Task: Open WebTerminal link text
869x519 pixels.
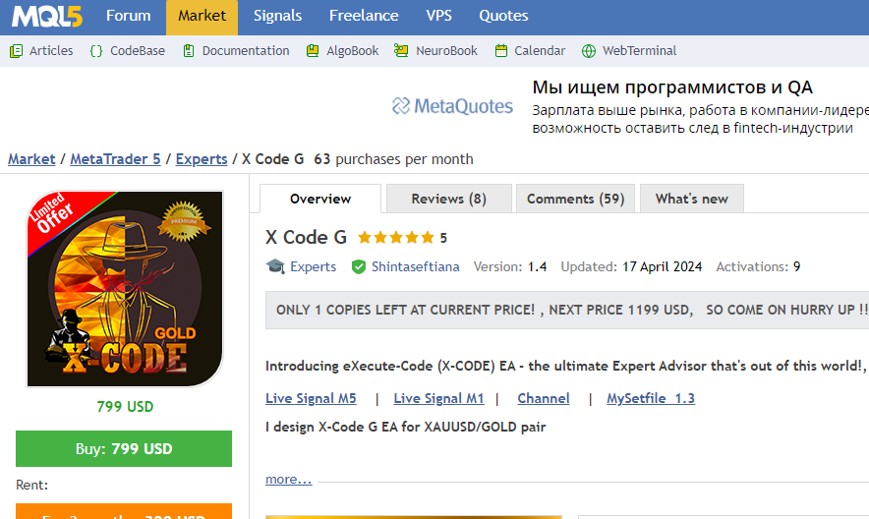Action: point(640,51)
